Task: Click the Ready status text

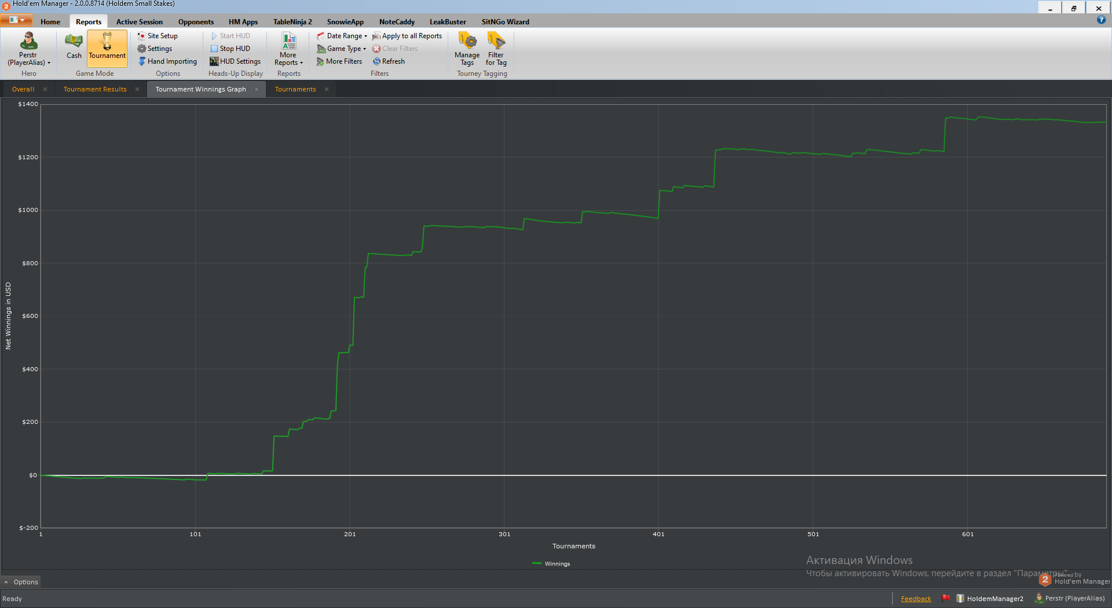Action: (x=12, y=599)
